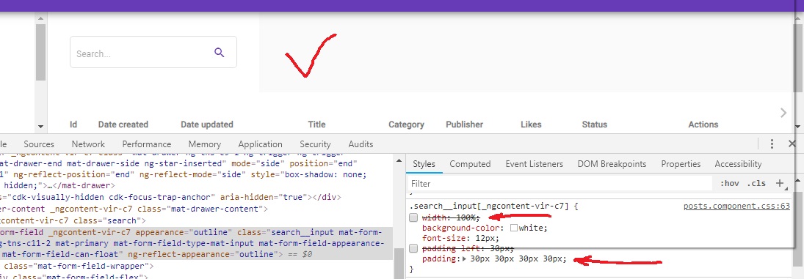Open DevTools three-dot customize menu

tap(772, 144)
